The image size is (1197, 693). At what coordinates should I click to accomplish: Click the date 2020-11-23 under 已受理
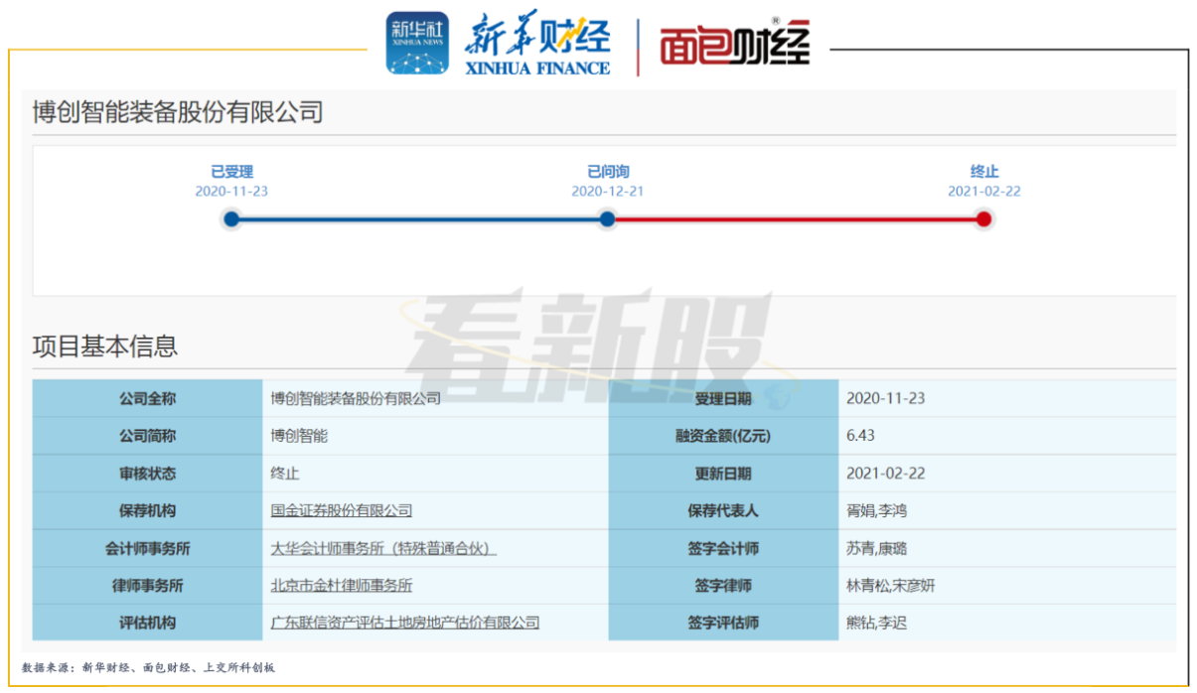click(x=231, y=191)
